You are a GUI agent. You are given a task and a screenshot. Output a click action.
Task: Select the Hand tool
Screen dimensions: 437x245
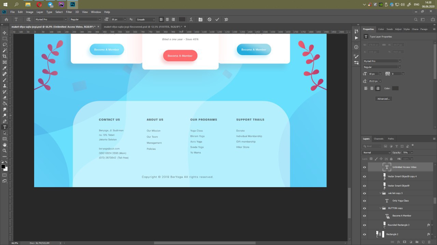pyautogui.click(x=5, y=145)
